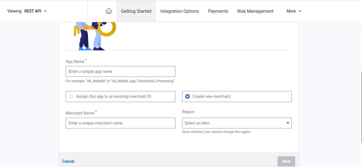Image resolution: width=362 pixels, height=167 pixels.
Task: Click the App Name example hint text
Action: [x=120, y=81]
